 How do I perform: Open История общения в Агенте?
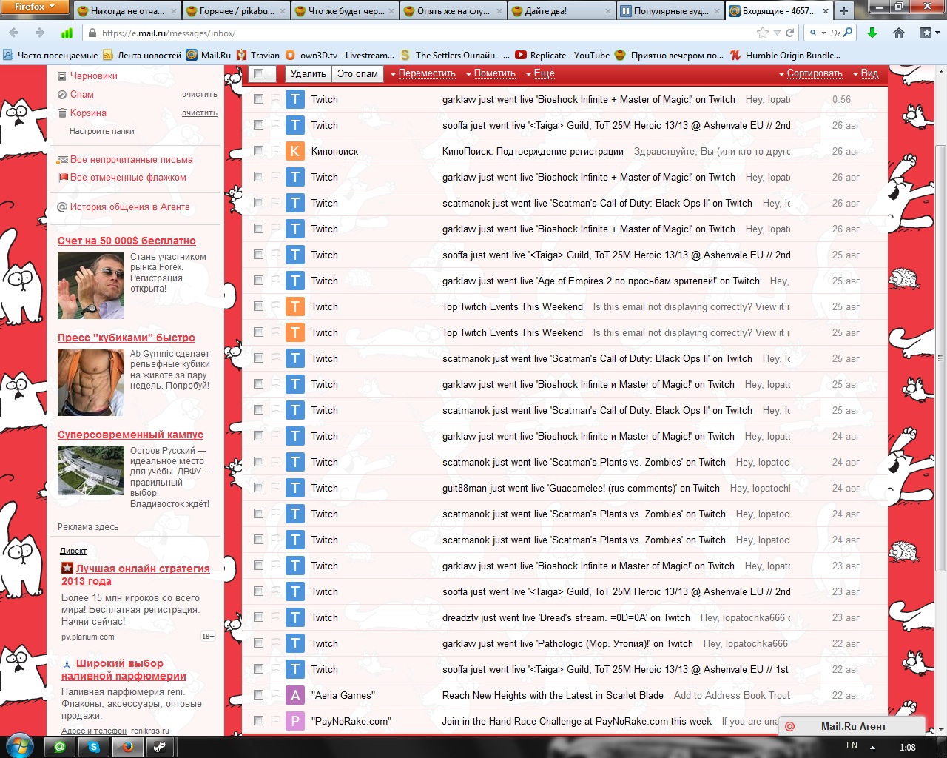(x=129, y=207)
